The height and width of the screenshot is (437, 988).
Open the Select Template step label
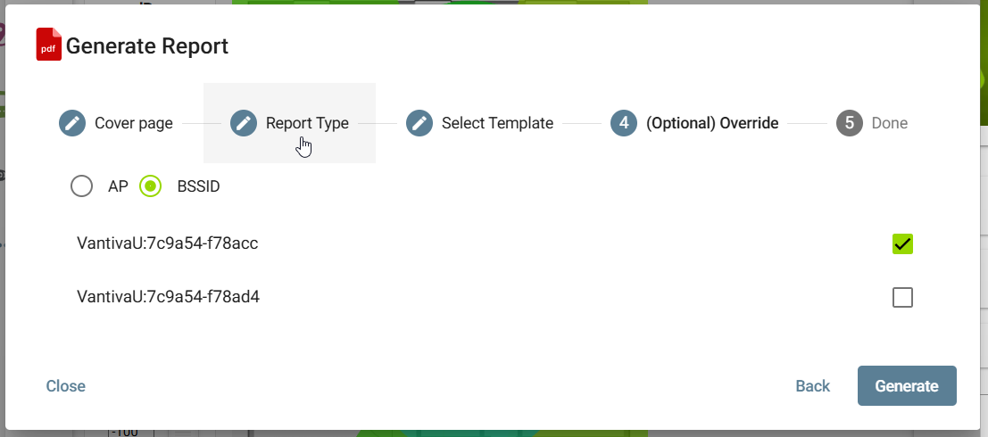tap(497, 123)
